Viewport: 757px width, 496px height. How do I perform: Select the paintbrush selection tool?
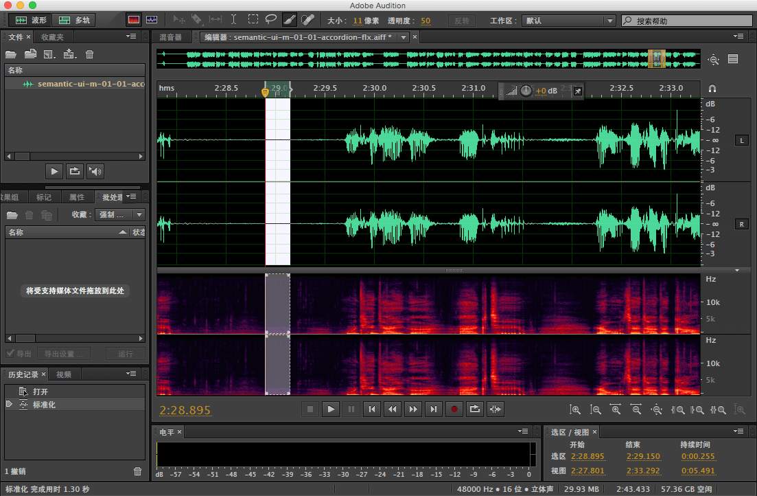pyautogui.click(x=289, y=19)
